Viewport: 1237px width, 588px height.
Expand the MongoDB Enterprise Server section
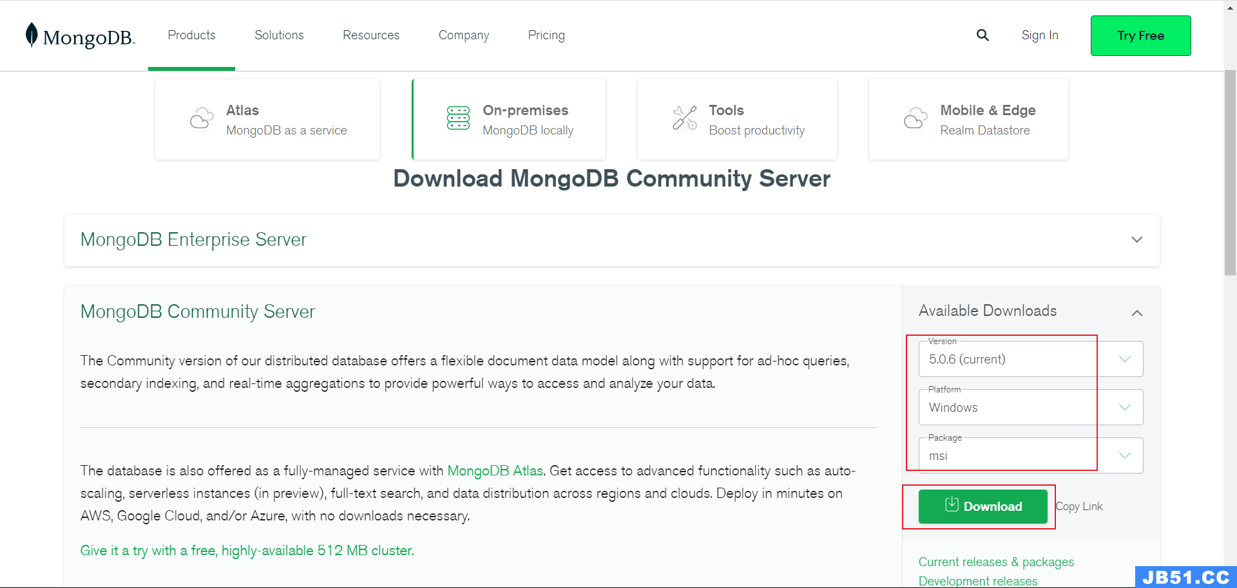click(x=612, y=240)
